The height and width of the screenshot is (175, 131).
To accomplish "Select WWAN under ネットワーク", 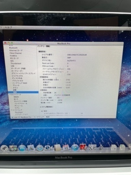I will [16, 97].
